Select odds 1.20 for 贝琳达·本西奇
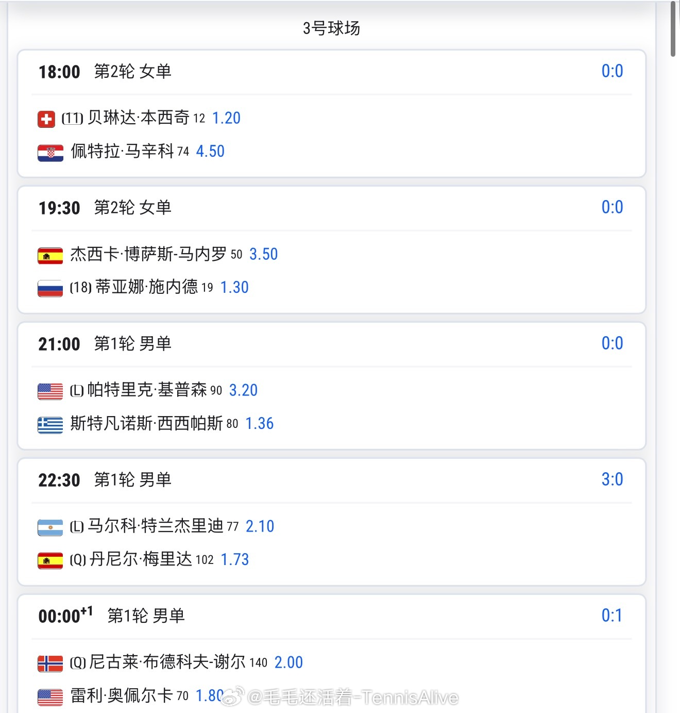 [x=226, y=118]
